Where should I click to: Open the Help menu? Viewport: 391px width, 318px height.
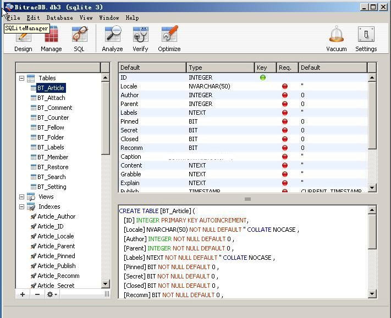[132, 18]
